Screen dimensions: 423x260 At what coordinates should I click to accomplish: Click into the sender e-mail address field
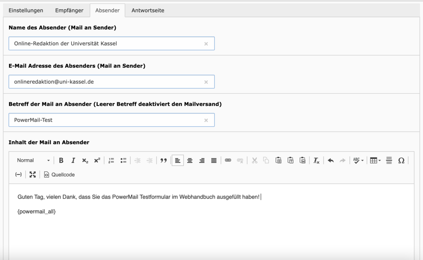(107, 82)
